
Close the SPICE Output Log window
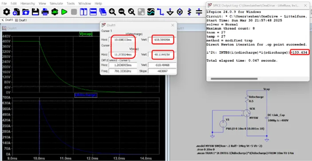coord(305,6)
